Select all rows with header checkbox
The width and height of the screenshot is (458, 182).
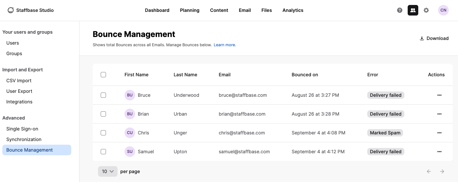pyautogui.click(x=103, y=75)
